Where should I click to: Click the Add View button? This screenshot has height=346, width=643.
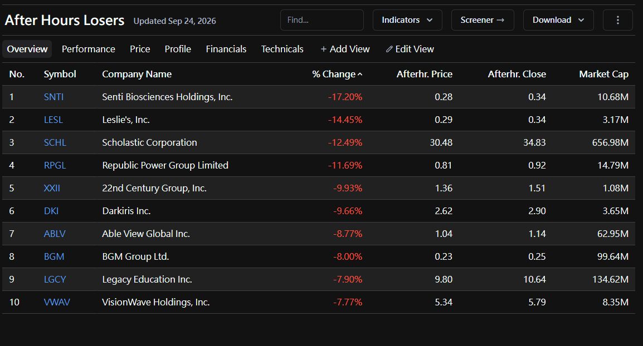point(345,49)
